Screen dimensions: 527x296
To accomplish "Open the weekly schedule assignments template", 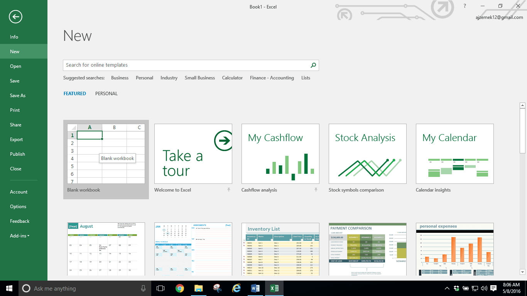I will 193,249.
